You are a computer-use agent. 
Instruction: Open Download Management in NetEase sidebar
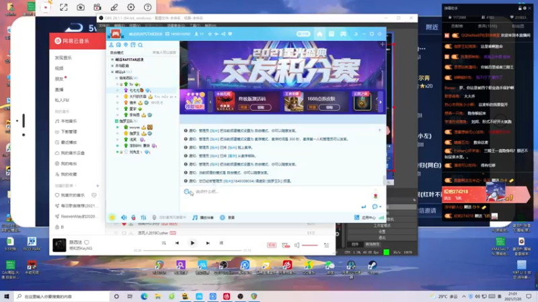pos(66,132)
